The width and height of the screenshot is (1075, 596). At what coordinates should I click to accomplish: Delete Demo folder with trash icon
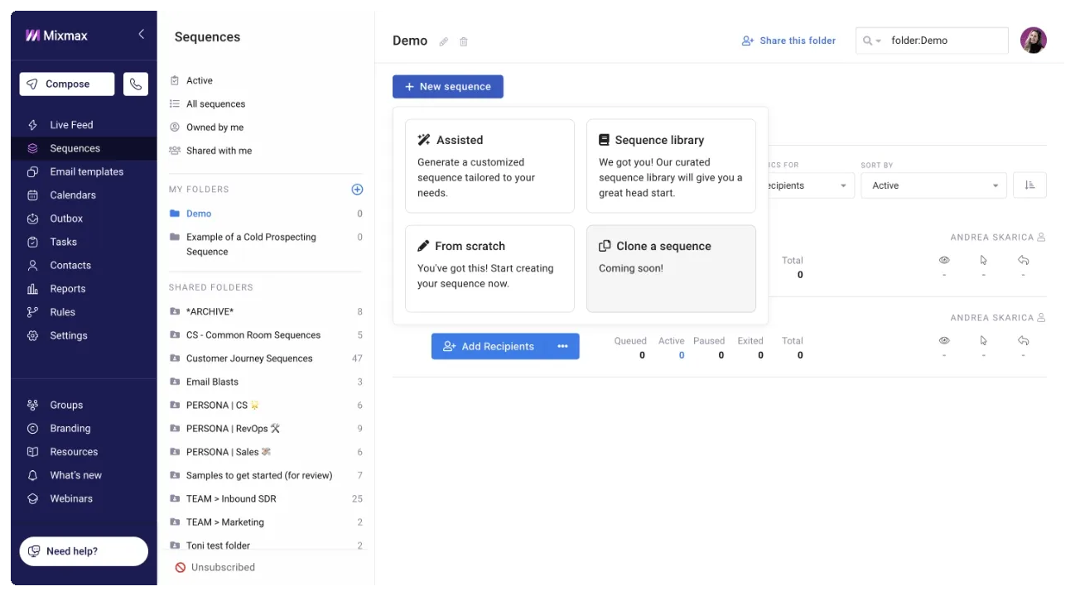pyautogui.click(x=464, y=41)
